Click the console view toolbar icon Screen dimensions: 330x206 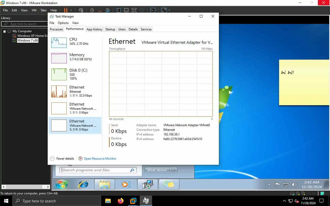pyautogui.click(x=153, y=10)
